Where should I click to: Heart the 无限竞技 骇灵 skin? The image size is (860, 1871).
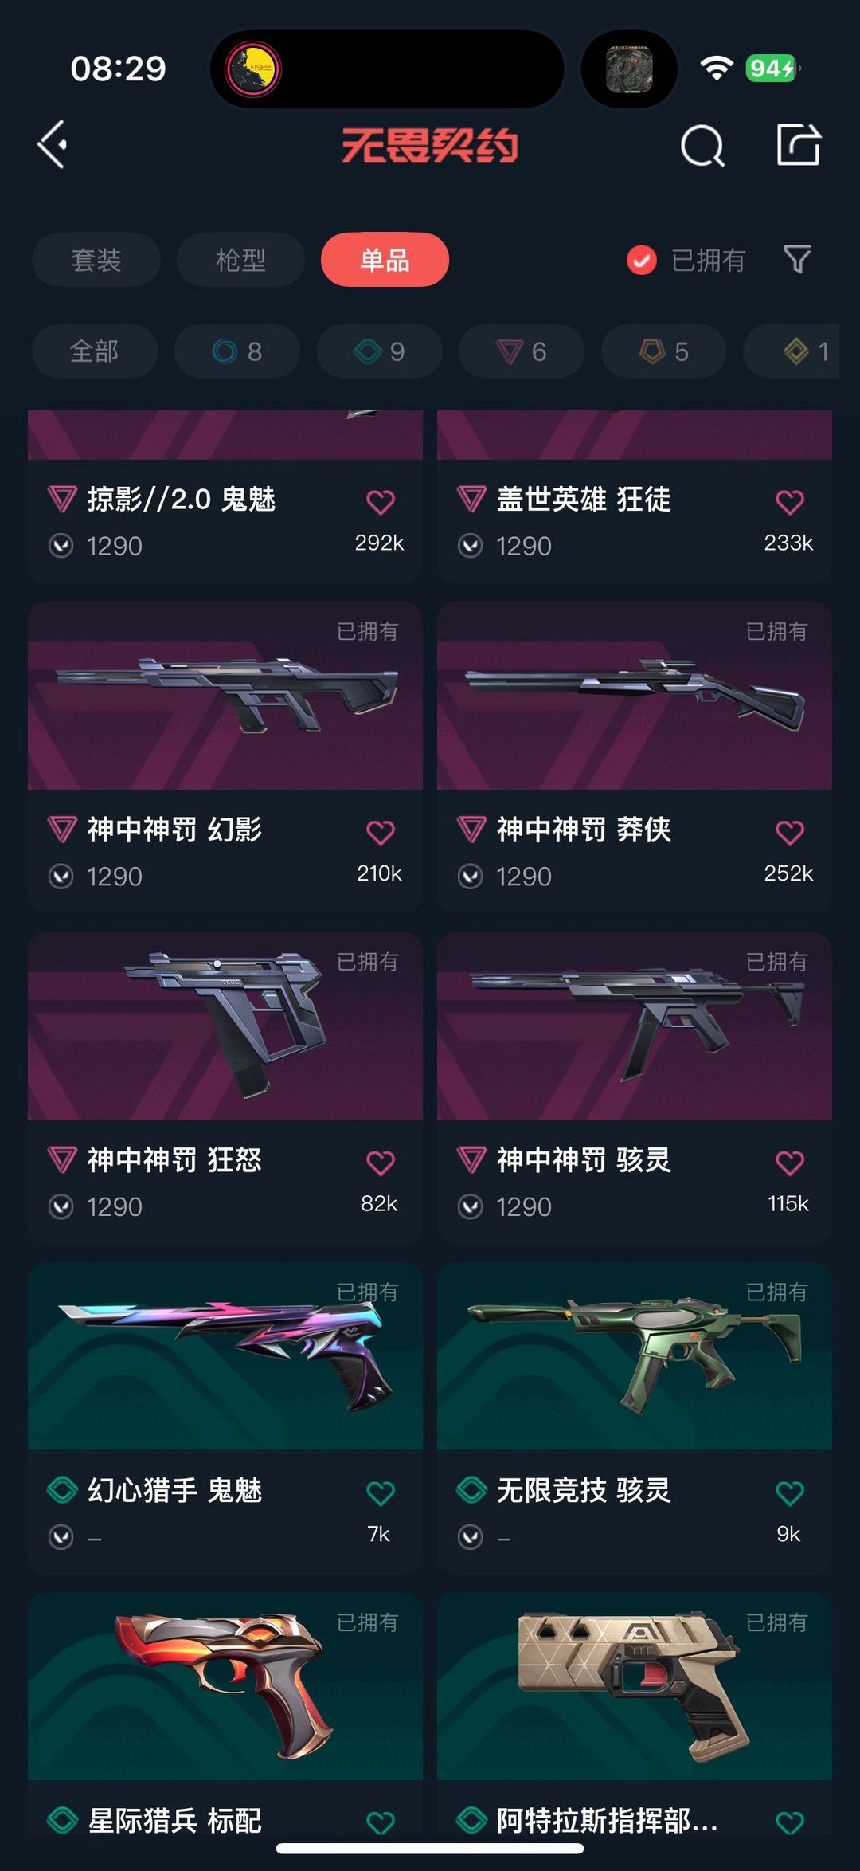pyautogui.click(x=790, y=1492)
